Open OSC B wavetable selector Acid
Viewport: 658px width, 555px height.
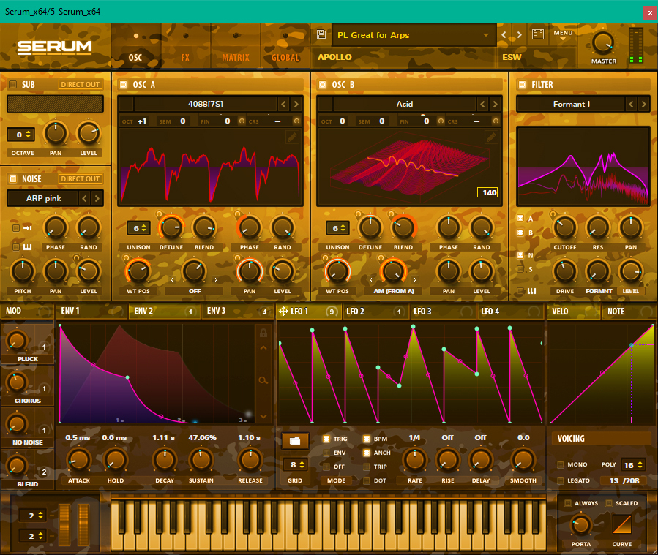tap(405, 104)
